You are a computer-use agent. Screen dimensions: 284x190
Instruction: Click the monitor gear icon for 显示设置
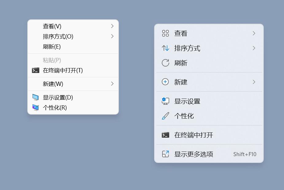pos(165,101)
